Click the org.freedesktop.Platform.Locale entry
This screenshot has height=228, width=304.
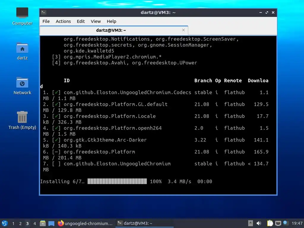tap(110, 116)
